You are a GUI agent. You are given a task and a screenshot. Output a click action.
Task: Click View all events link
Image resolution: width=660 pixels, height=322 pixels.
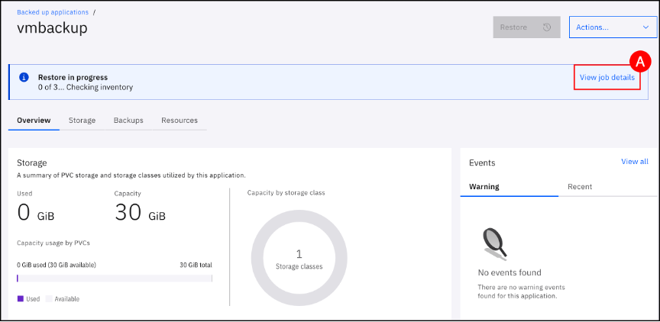[634, 162]
